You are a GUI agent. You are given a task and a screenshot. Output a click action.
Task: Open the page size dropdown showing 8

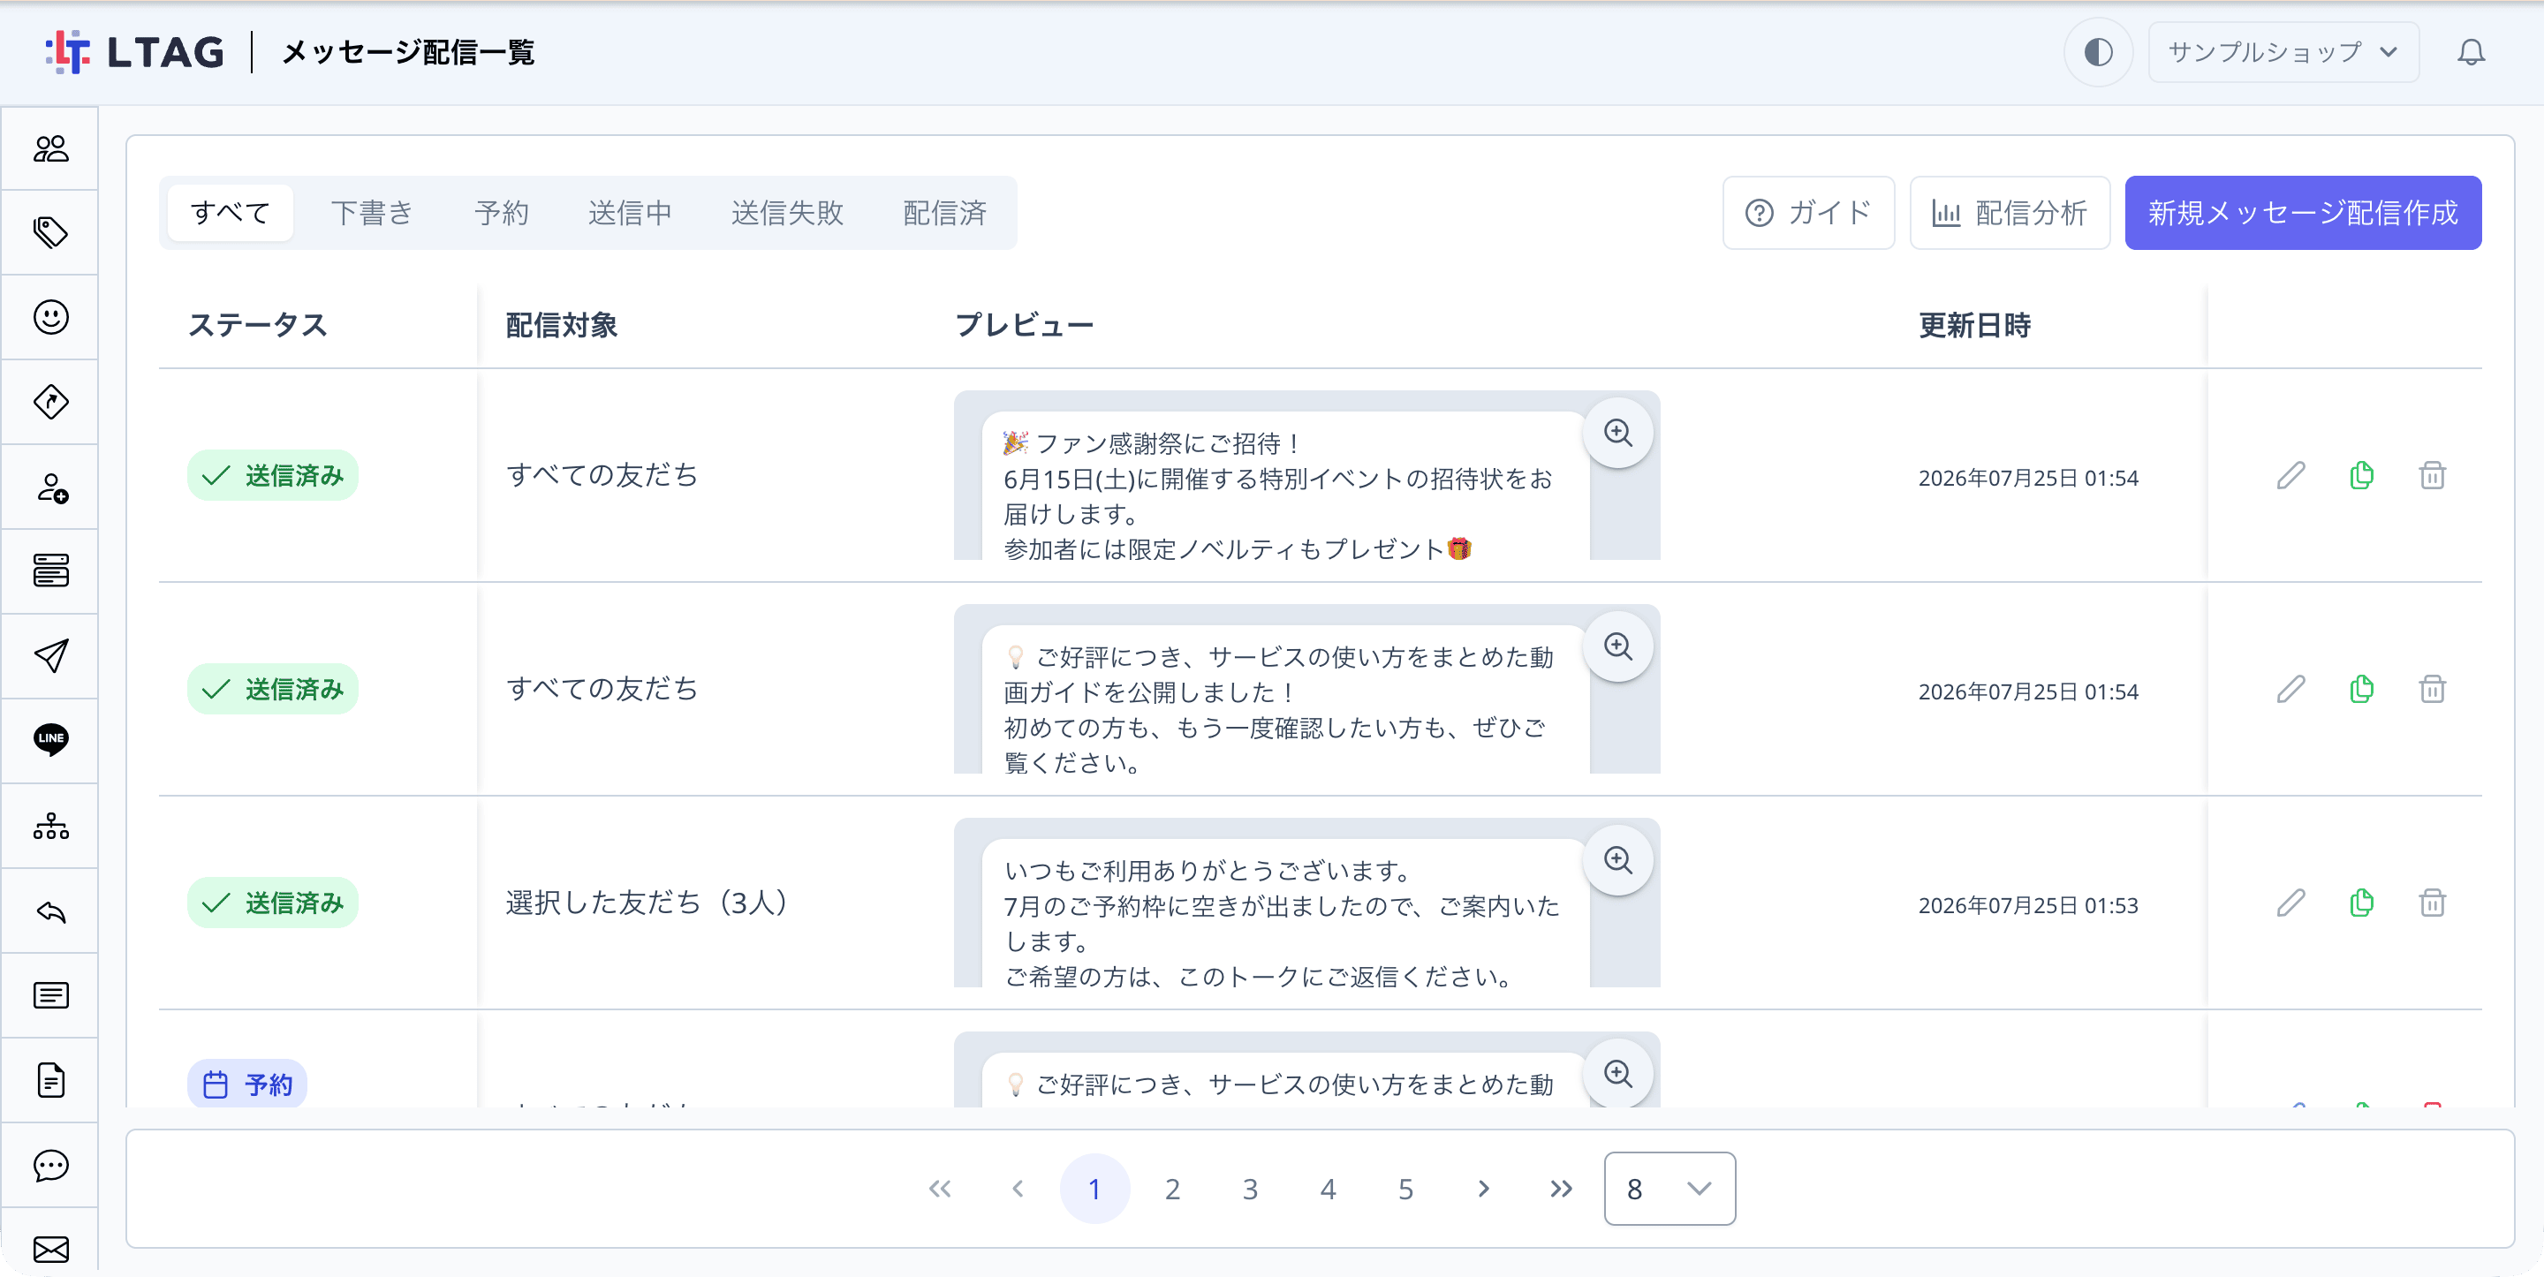click(x=1669, y=1188)
